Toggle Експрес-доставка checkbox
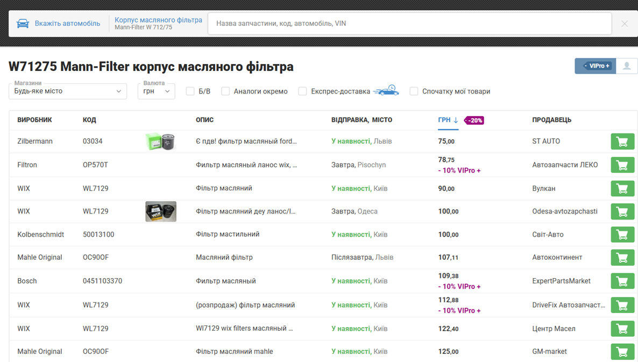638x362 pixels. pyautogui.click(x=302, y=91)
